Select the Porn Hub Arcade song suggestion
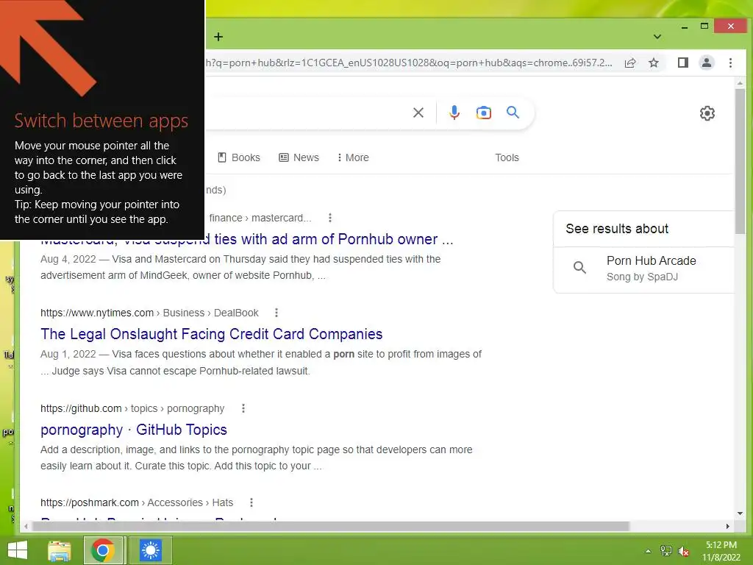753x565 pixels. (x=643, y=269)
